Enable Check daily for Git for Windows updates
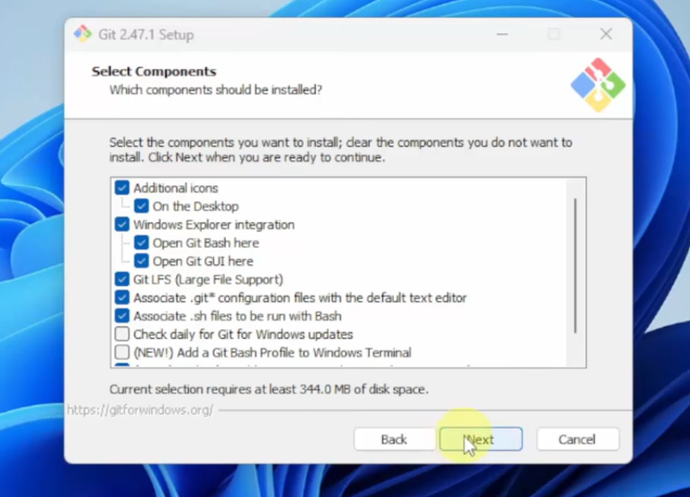This screenshot has width=690, height=497. (x=122, y=334)
